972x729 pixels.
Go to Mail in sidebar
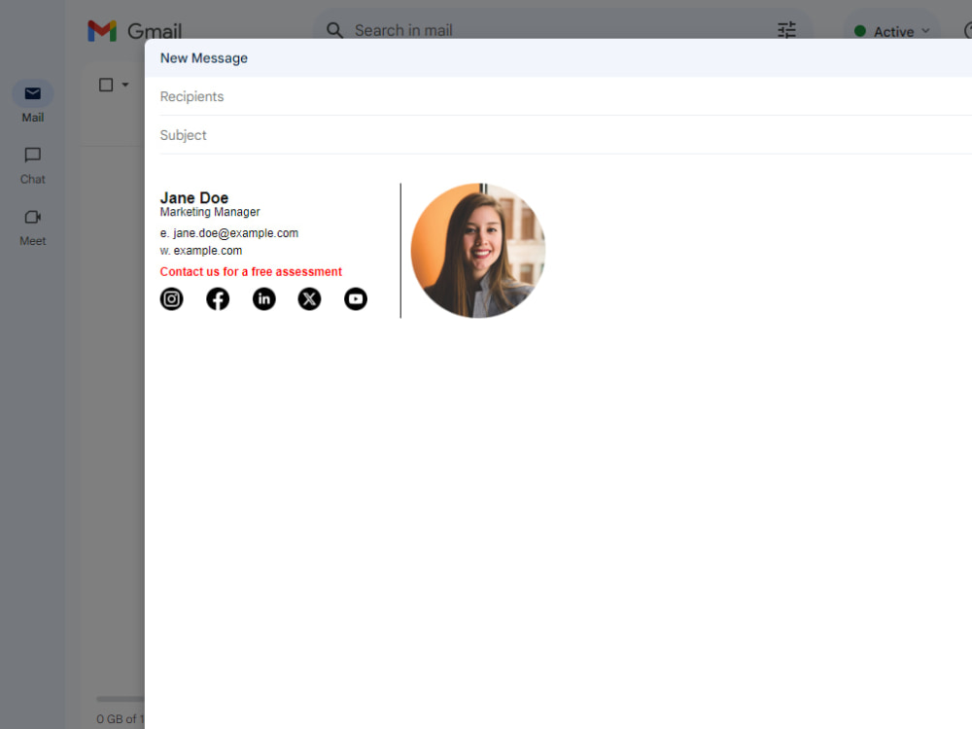click(x=33, y=102)
